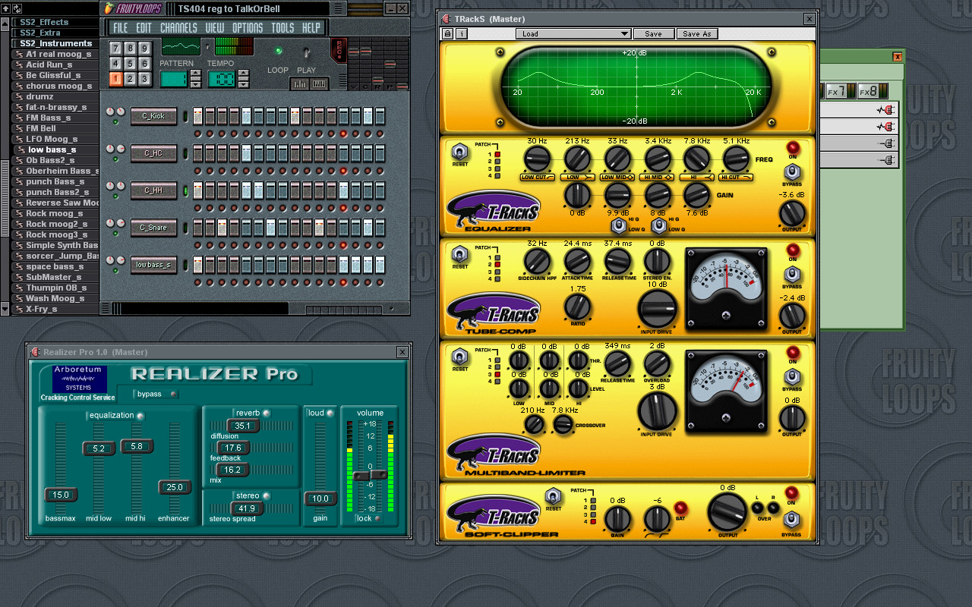
Task: Open the TOOLS menu
Action: [282, 28]
